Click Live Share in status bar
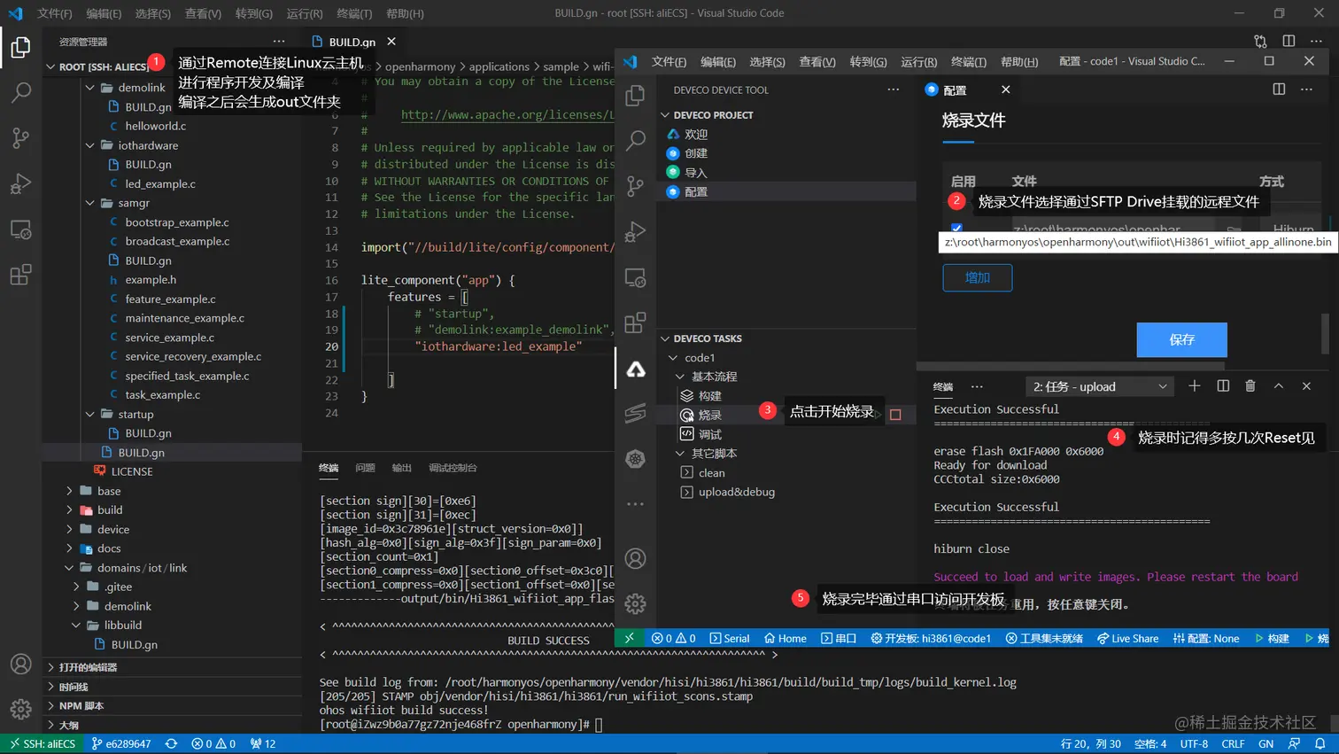 click(1127, 638)
